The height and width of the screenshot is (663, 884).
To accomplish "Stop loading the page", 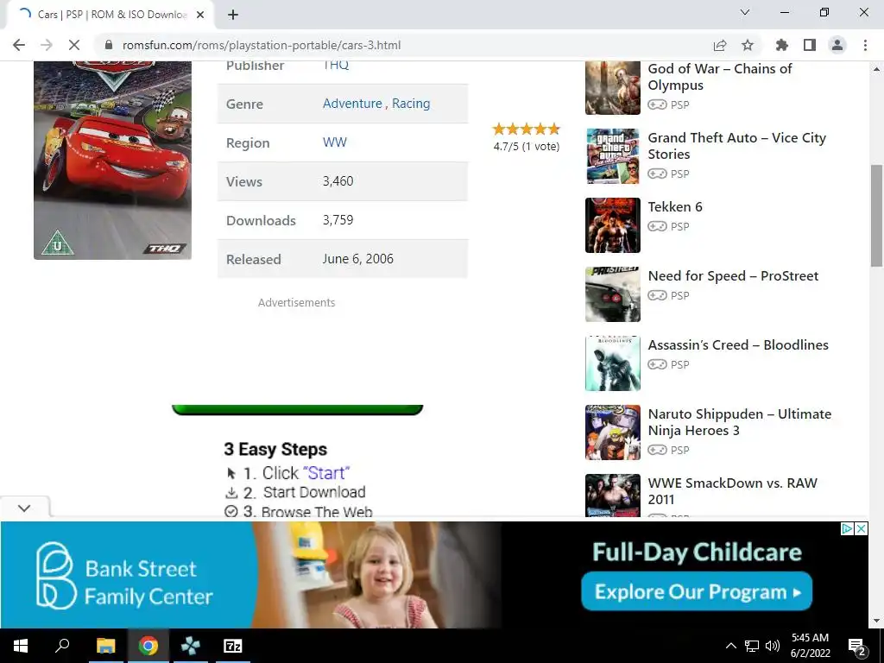I will coord(74,45).
